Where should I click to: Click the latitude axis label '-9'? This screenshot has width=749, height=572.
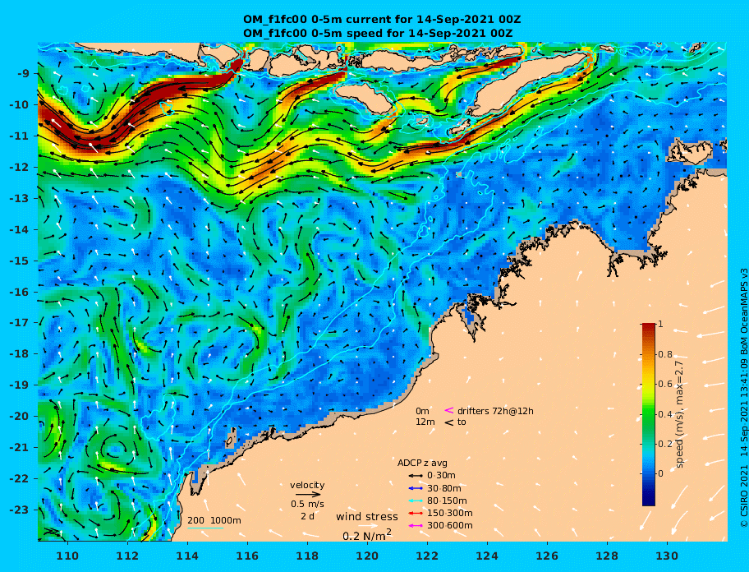coord(23,74)
